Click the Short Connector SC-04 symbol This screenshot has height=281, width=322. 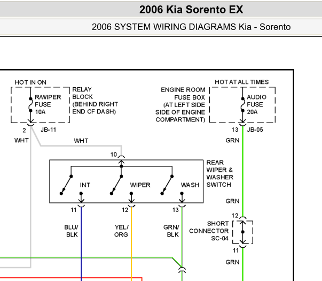tap(243, 232)
